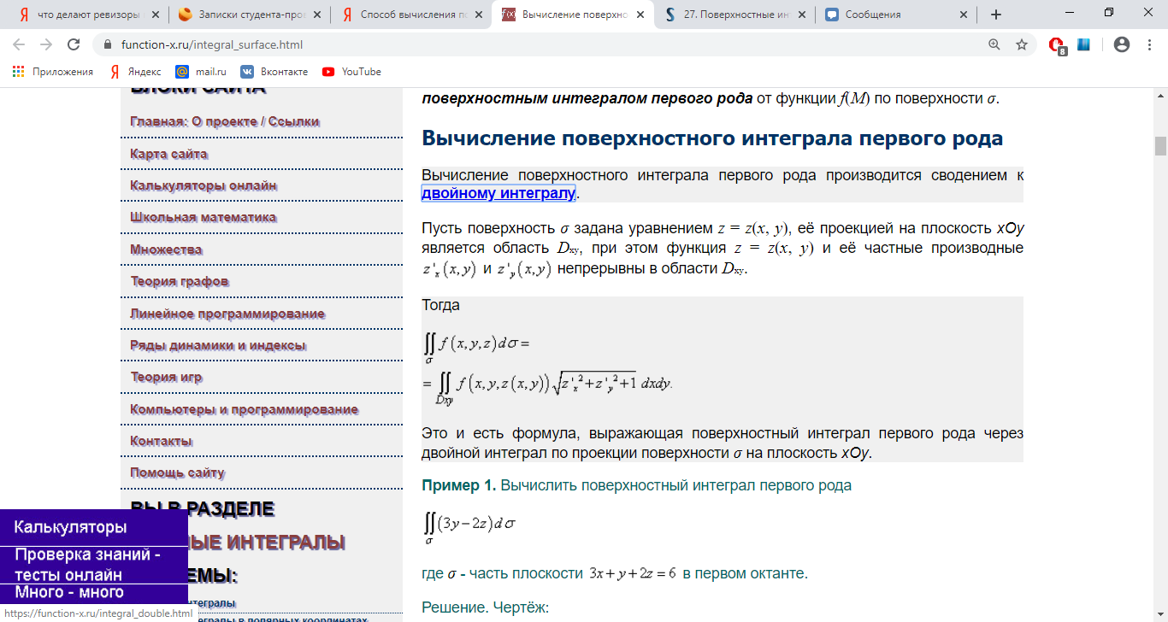Screen dimensions: 1168x622
Task: Select the '27. Поверхностные' tab
Action: (729, 15)
